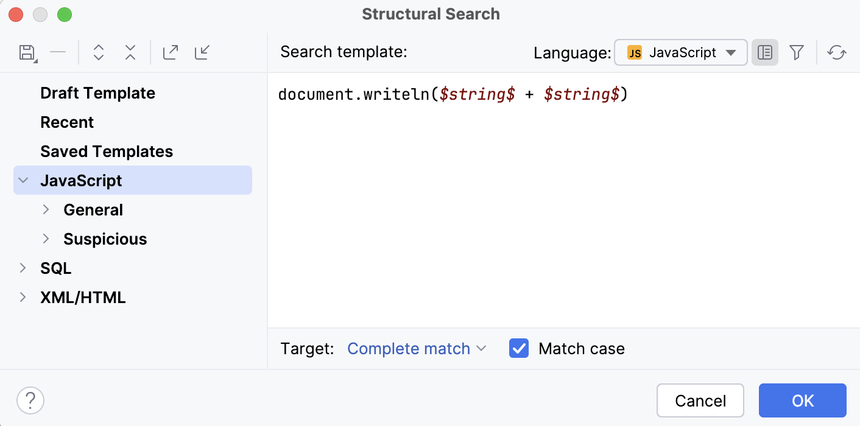860x426 pixels.
Task: Click inside the search template editor
Action: (x=548, y=183)
